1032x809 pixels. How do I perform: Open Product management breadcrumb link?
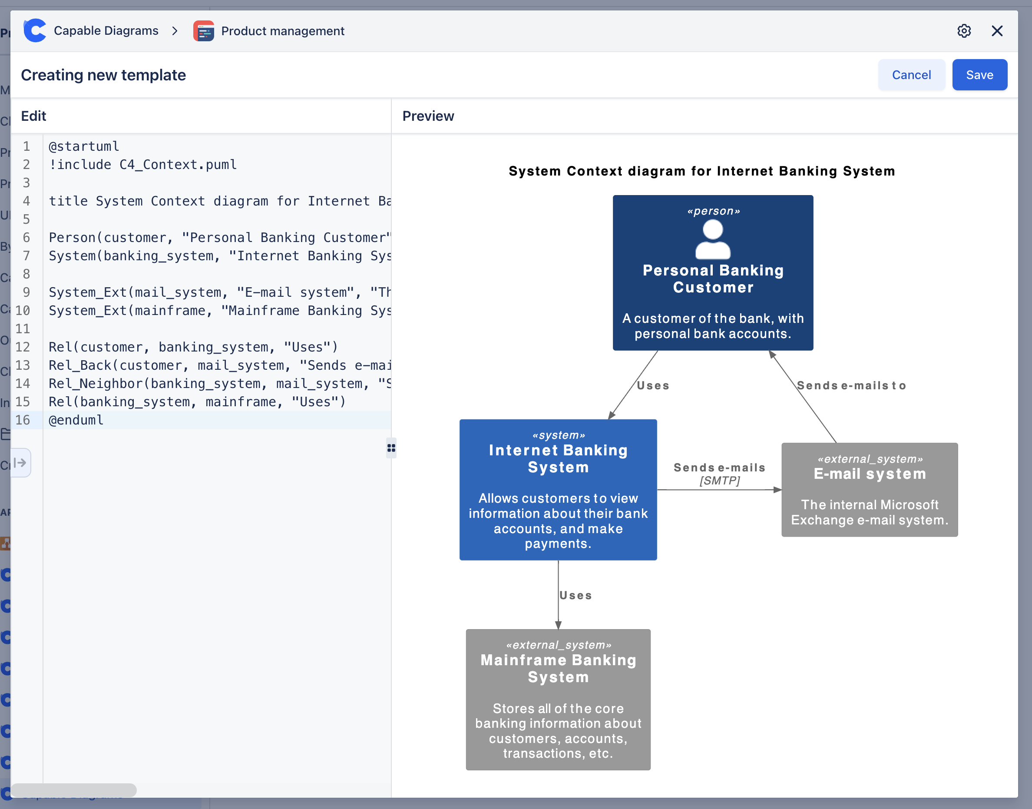pos(283,31)
